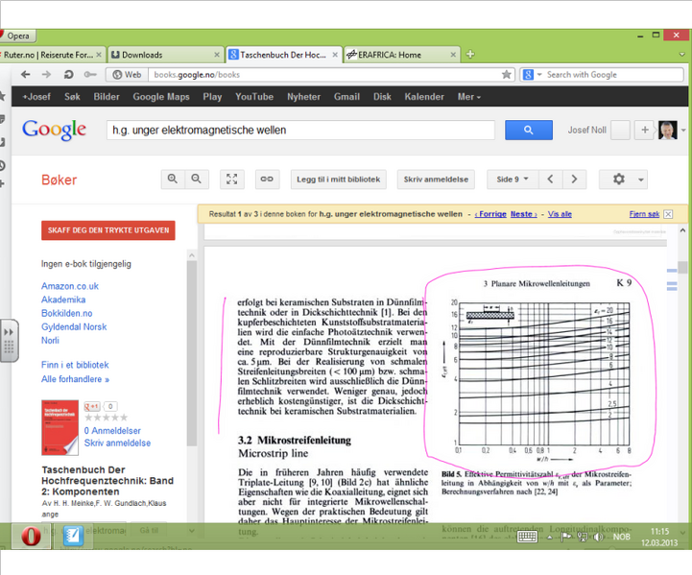
Task: Switch book viewer to fullscreen
Action: coord(232,180)
